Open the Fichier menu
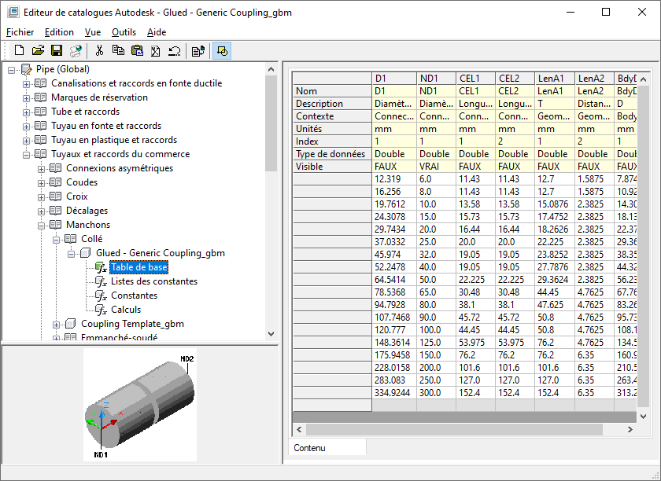 [x=20, y=32]
